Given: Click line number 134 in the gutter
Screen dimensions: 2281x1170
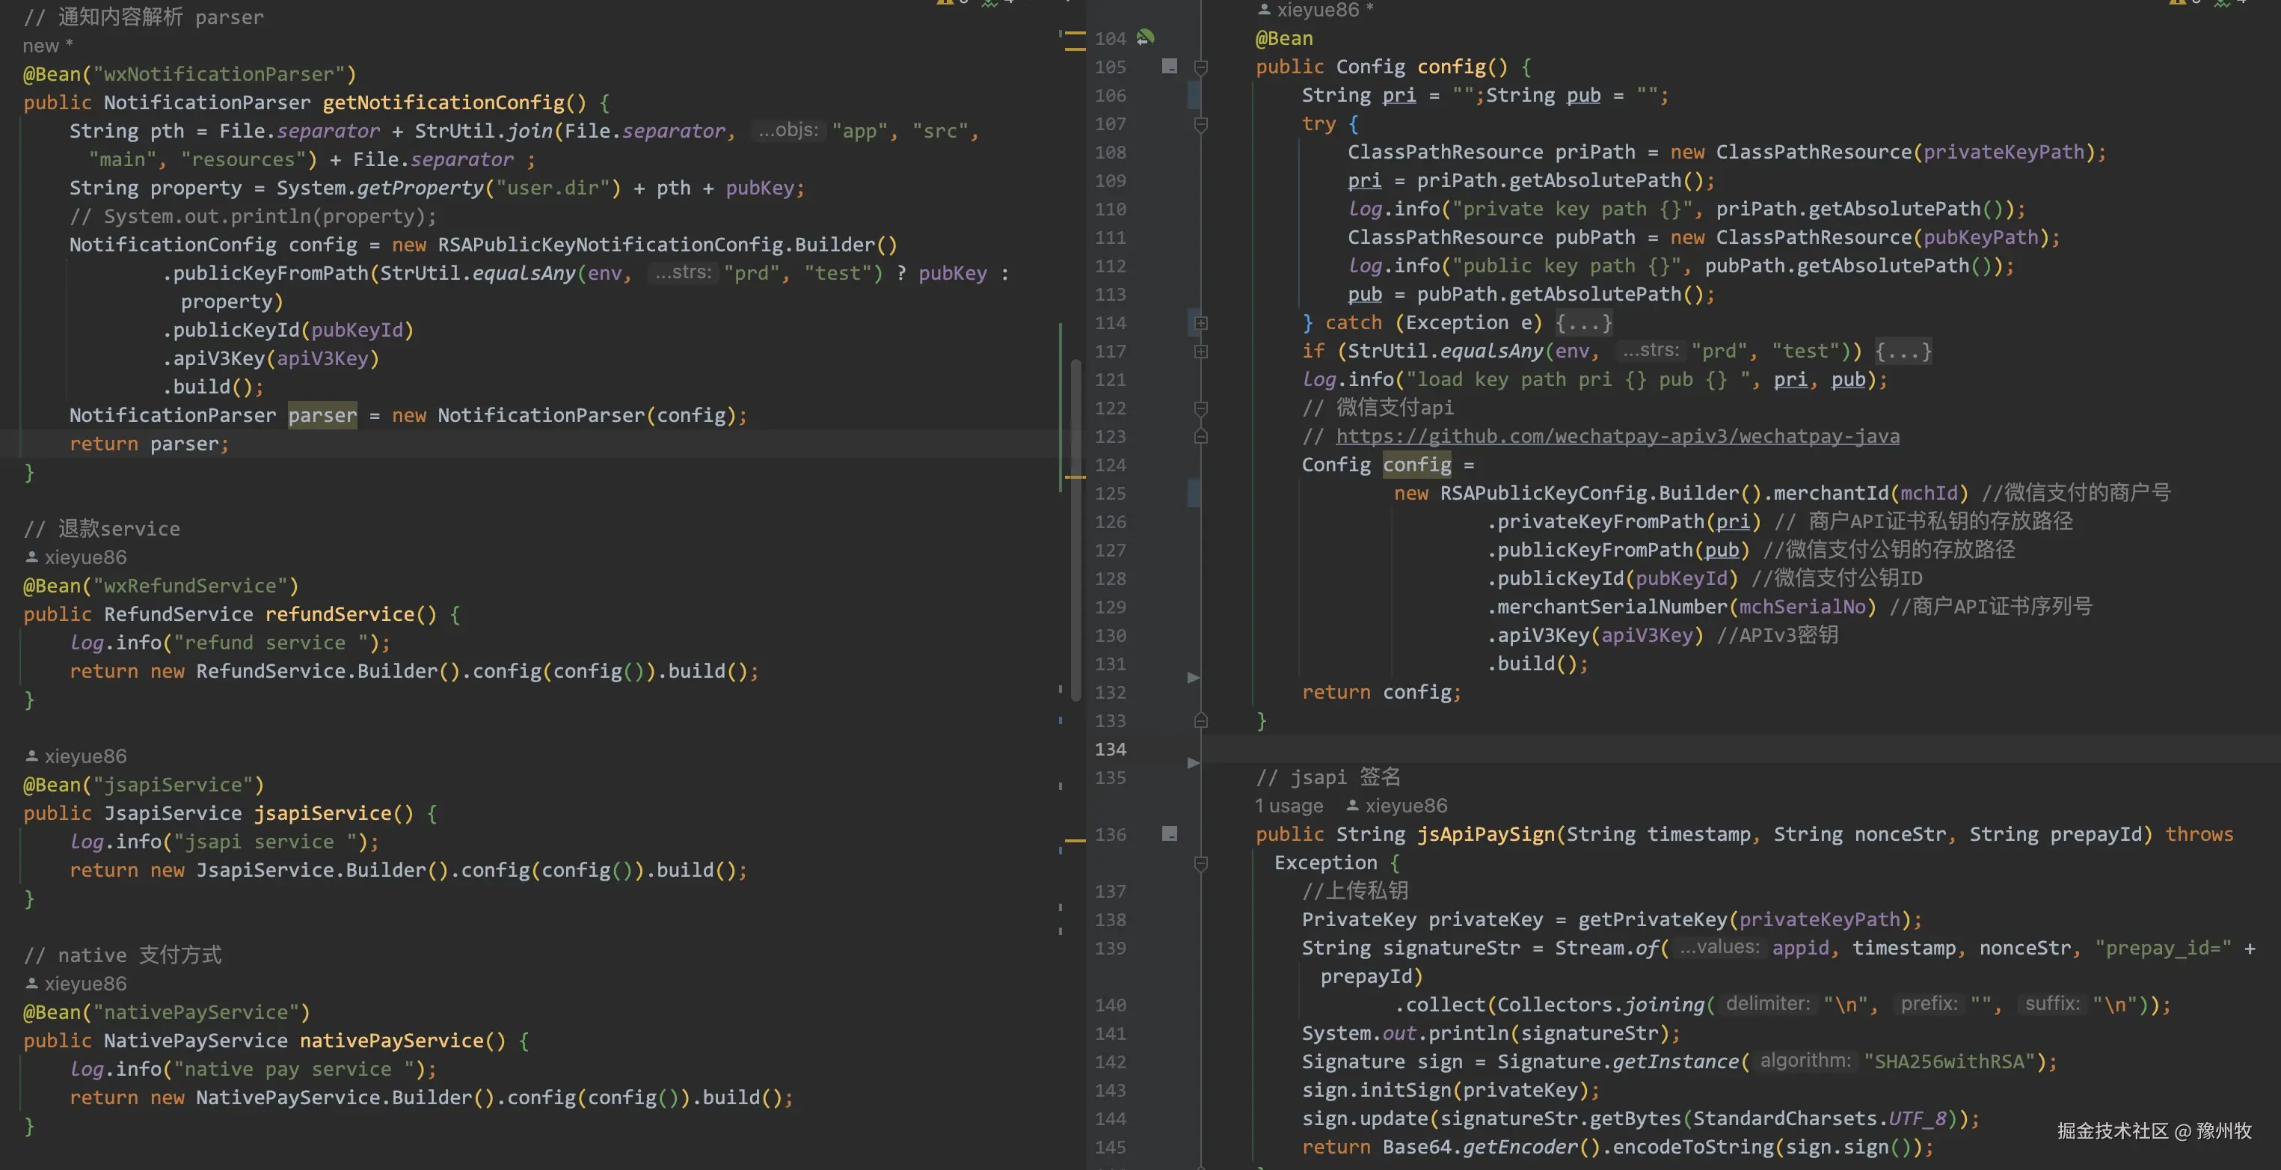Looking at the screenshot, I should (x=1111, y=750).
